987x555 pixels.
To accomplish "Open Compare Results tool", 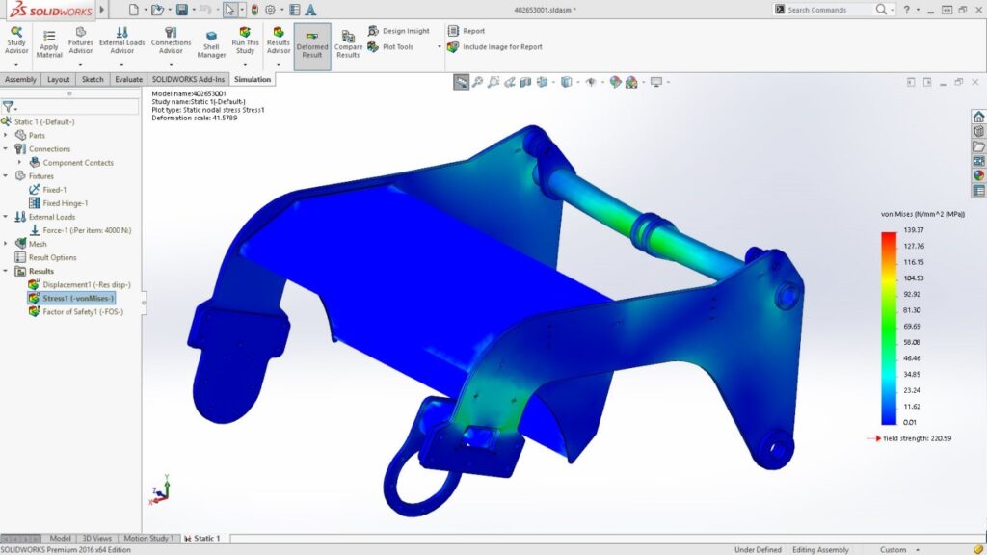I will 348,37.
